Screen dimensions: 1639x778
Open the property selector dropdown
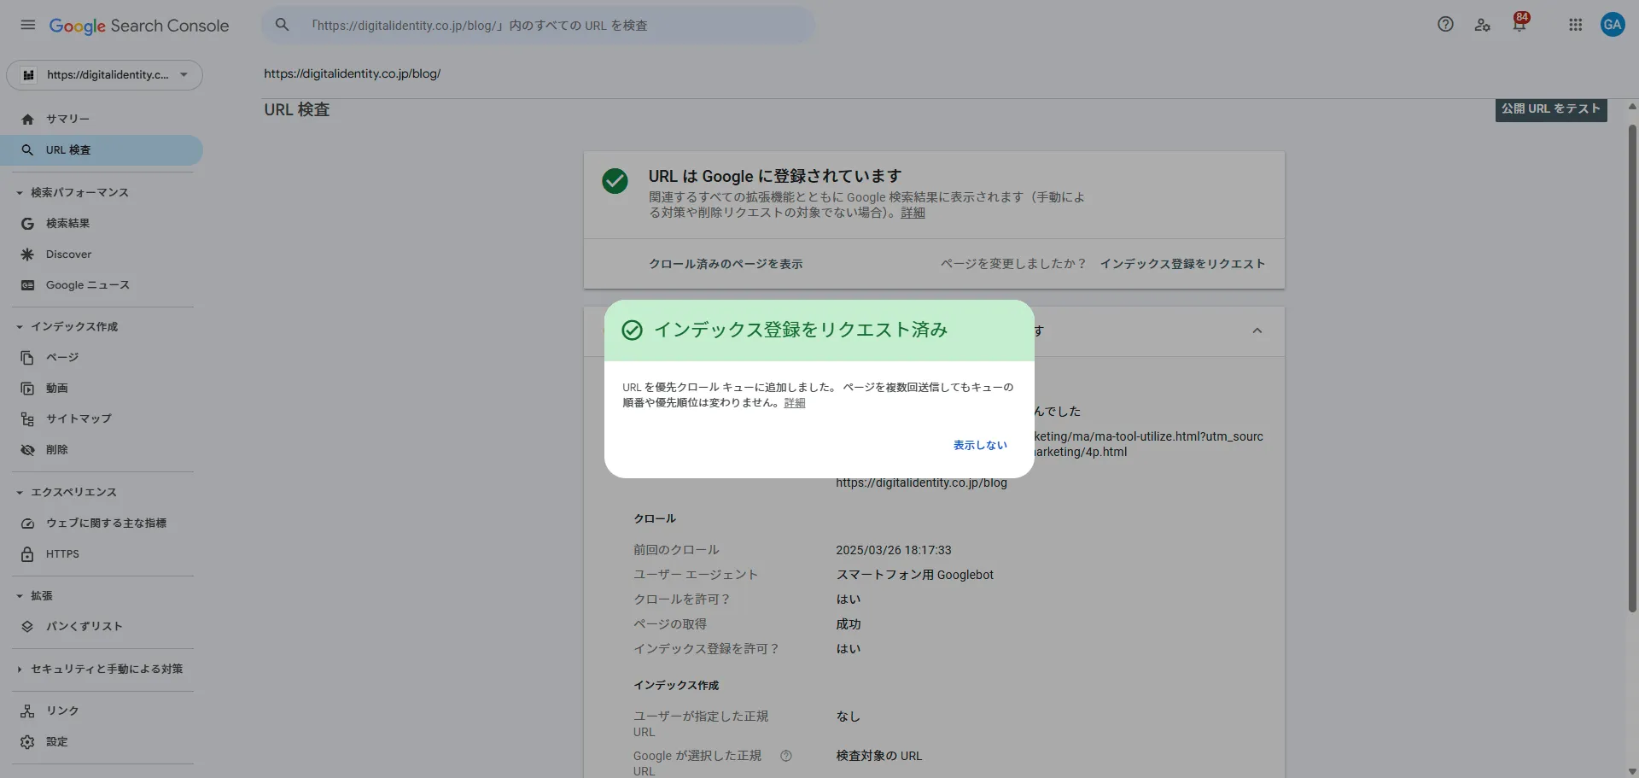coord(104,75)
